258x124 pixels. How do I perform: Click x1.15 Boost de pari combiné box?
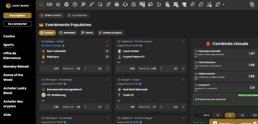point(225,99)
